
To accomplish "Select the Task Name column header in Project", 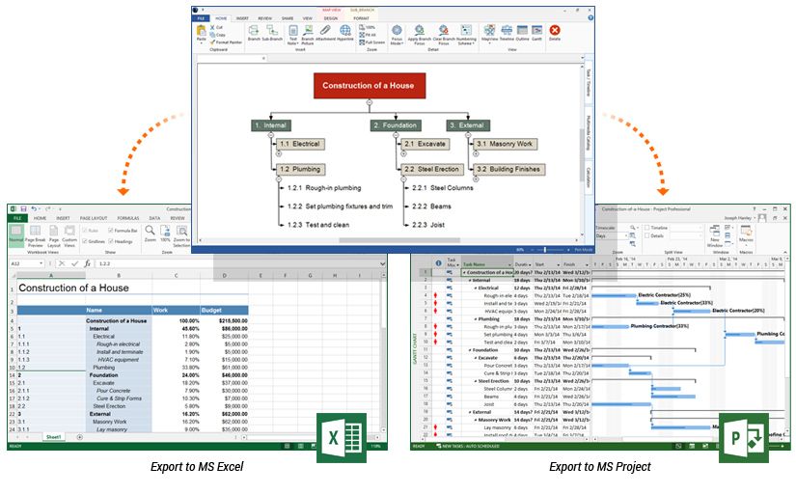I will (487, 264).
